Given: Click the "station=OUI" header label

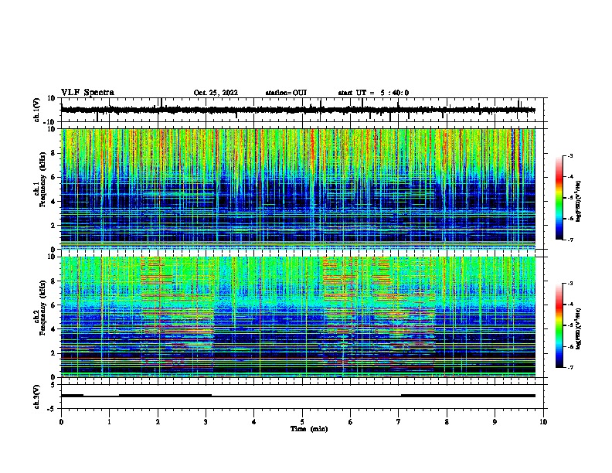Looking at the screenshot, I should pos(286,93).
